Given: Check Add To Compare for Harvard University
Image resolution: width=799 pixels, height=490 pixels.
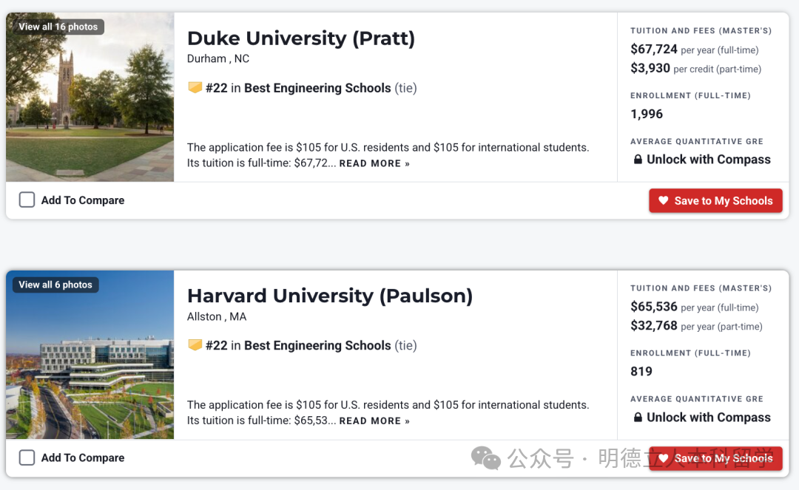Looking at the screenshot, I should click(27, 457).
